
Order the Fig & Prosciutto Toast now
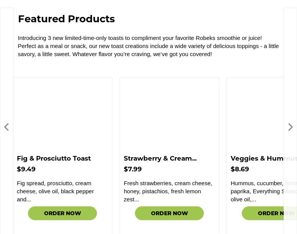click(62, 213)
